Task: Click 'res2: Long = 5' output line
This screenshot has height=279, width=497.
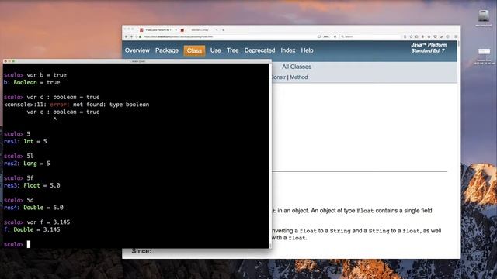Action: 27,164
